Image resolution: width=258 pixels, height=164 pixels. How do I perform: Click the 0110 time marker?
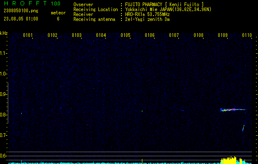[247, 35]
